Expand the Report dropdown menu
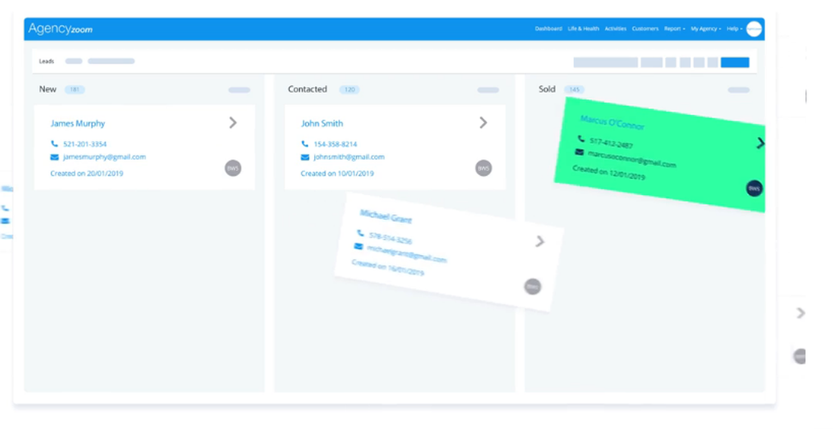The image size is (833, 429). click(x=674, y=28)
